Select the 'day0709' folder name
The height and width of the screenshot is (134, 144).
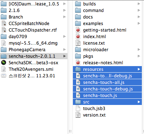click(18, 37)
